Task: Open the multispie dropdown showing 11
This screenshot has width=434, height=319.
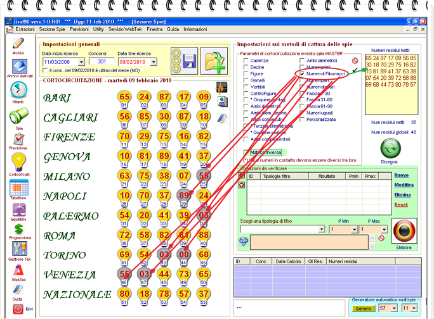Action: (x=414, y=308)
